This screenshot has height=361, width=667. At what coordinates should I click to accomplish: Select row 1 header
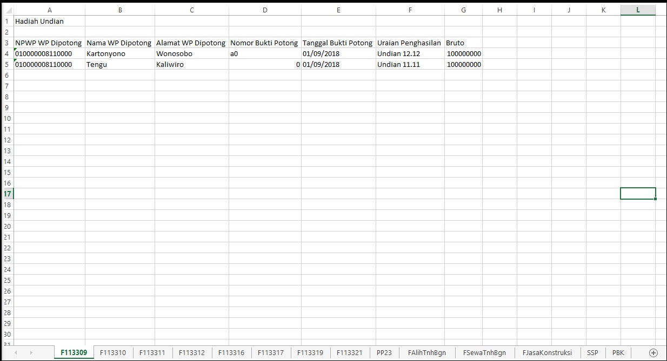pyautogui.click(x=6, y=21)
